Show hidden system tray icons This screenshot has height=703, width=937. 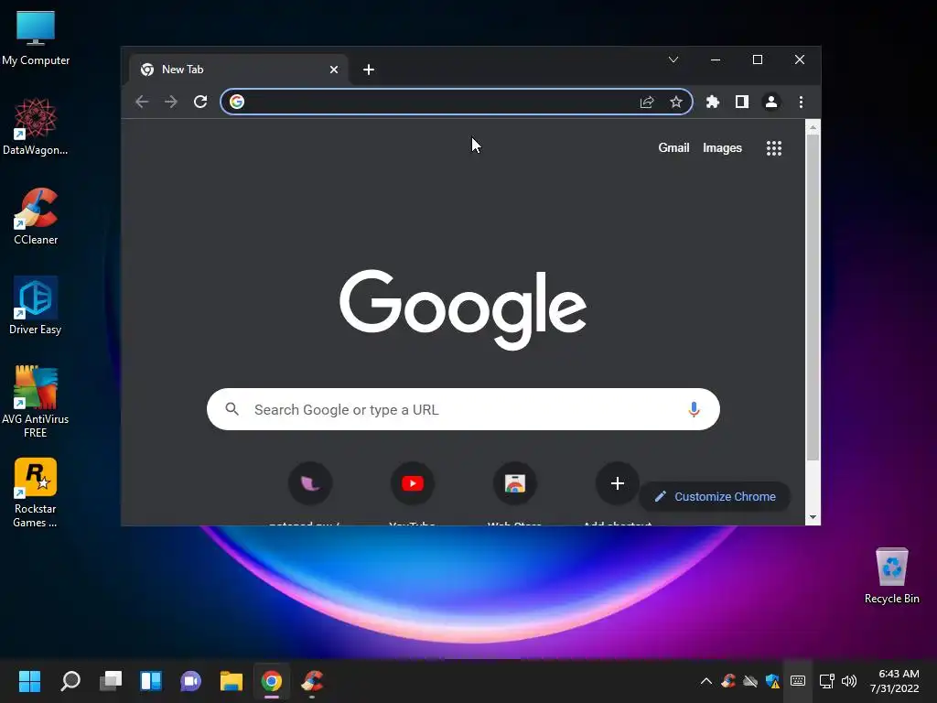coord(705,681)
